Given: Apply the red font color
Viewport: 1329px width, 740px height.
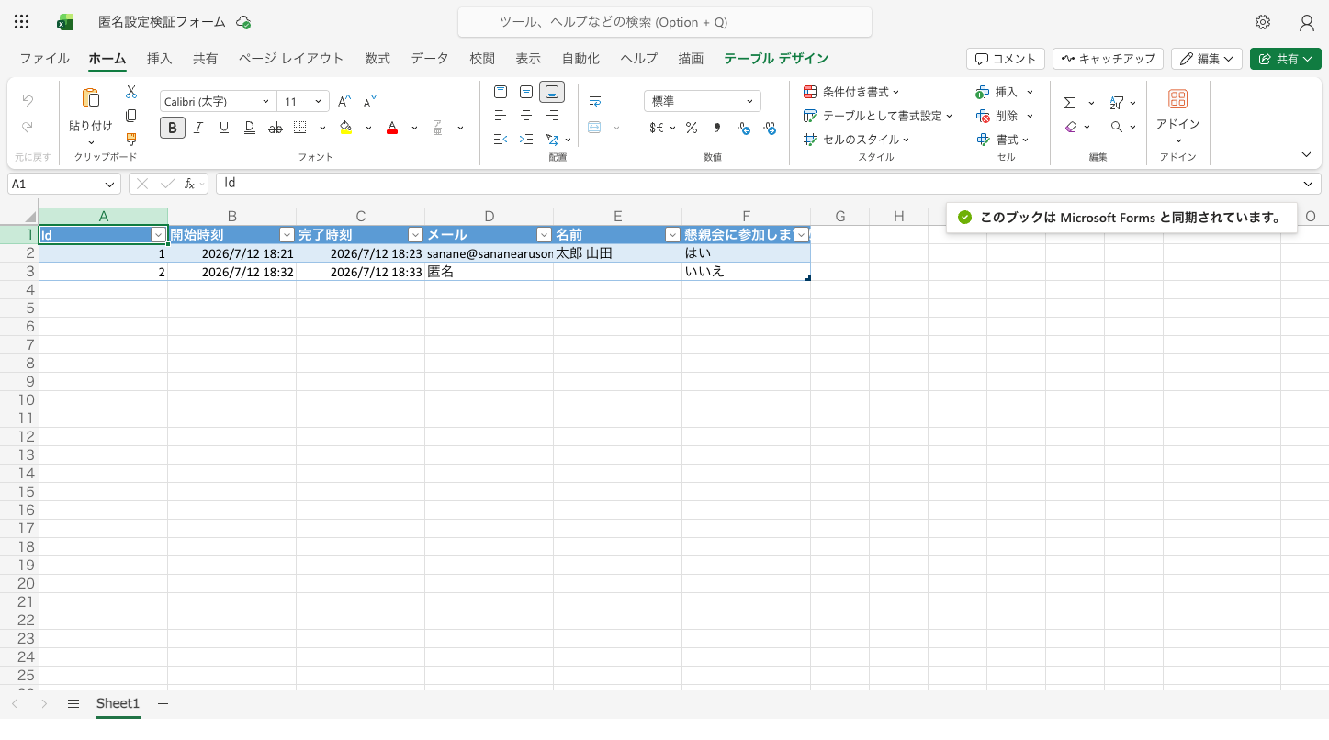Looking at the screenshot, I should coord(392,128).
